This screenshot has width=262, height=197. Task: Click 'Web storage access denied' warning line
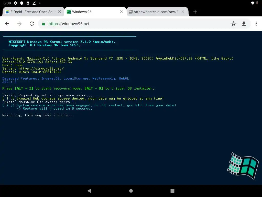click(x=83, y=98)
